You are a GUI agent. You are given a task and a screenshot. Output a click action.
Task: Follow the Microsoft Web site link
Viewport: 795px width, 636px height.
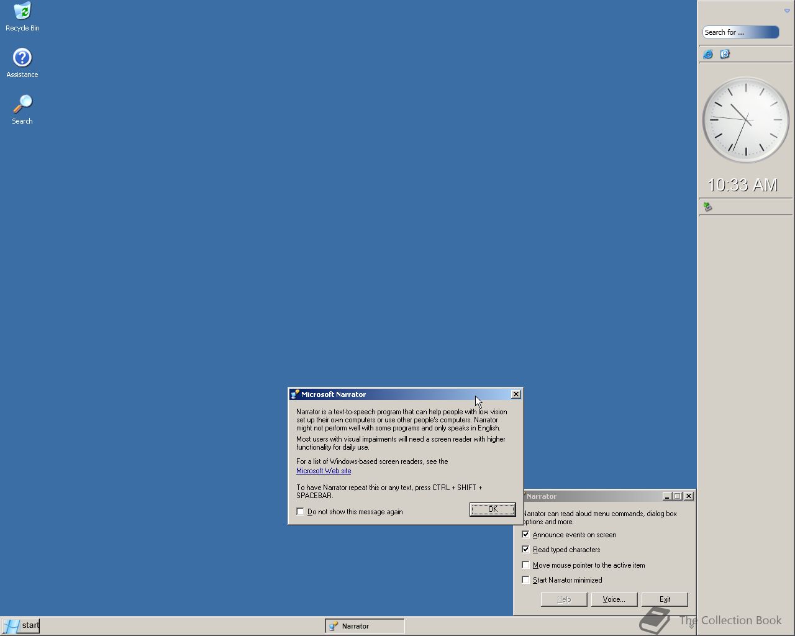coord(324,471)
